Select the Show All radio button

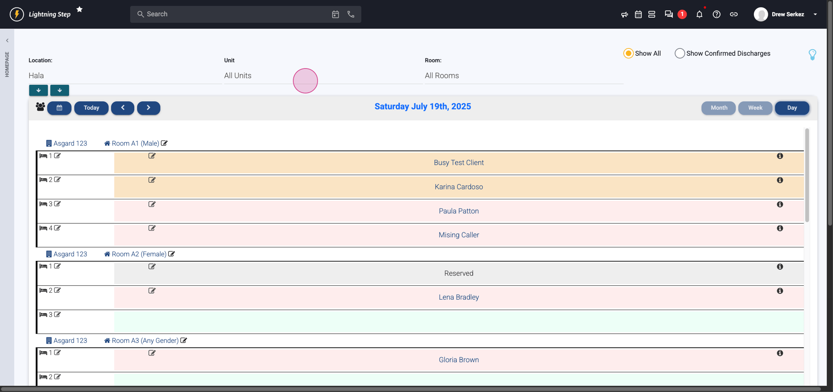pos(629,53)
